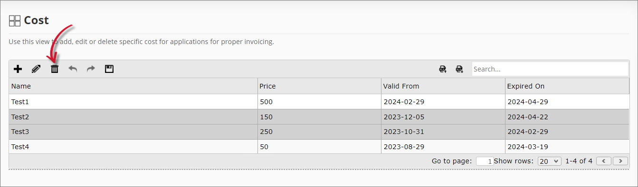Click the second print/export icon
Image resolution: width=638 pixels, height=187 pixels.
459,69
